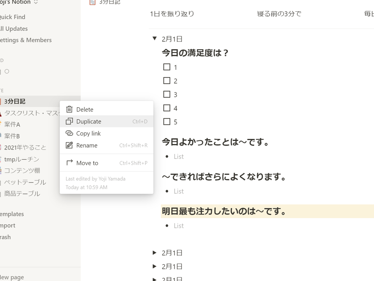
Task: Open the workspace switcher chevron icon
Action: (x=36, y=2)
